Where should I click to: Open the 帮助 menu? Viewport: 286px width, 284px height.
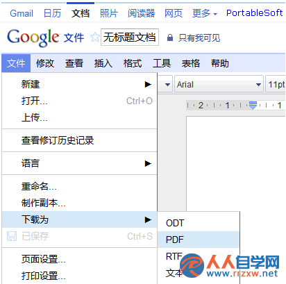tap(220, 63)
